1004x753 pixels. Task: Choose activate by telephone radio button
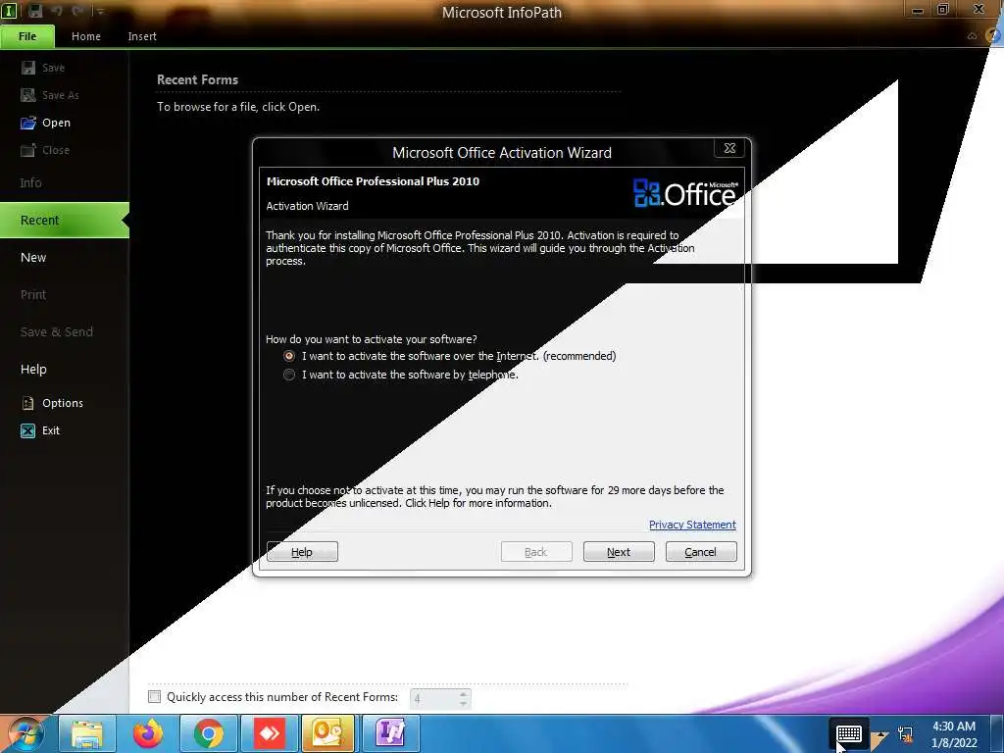[x=289, y=375]
